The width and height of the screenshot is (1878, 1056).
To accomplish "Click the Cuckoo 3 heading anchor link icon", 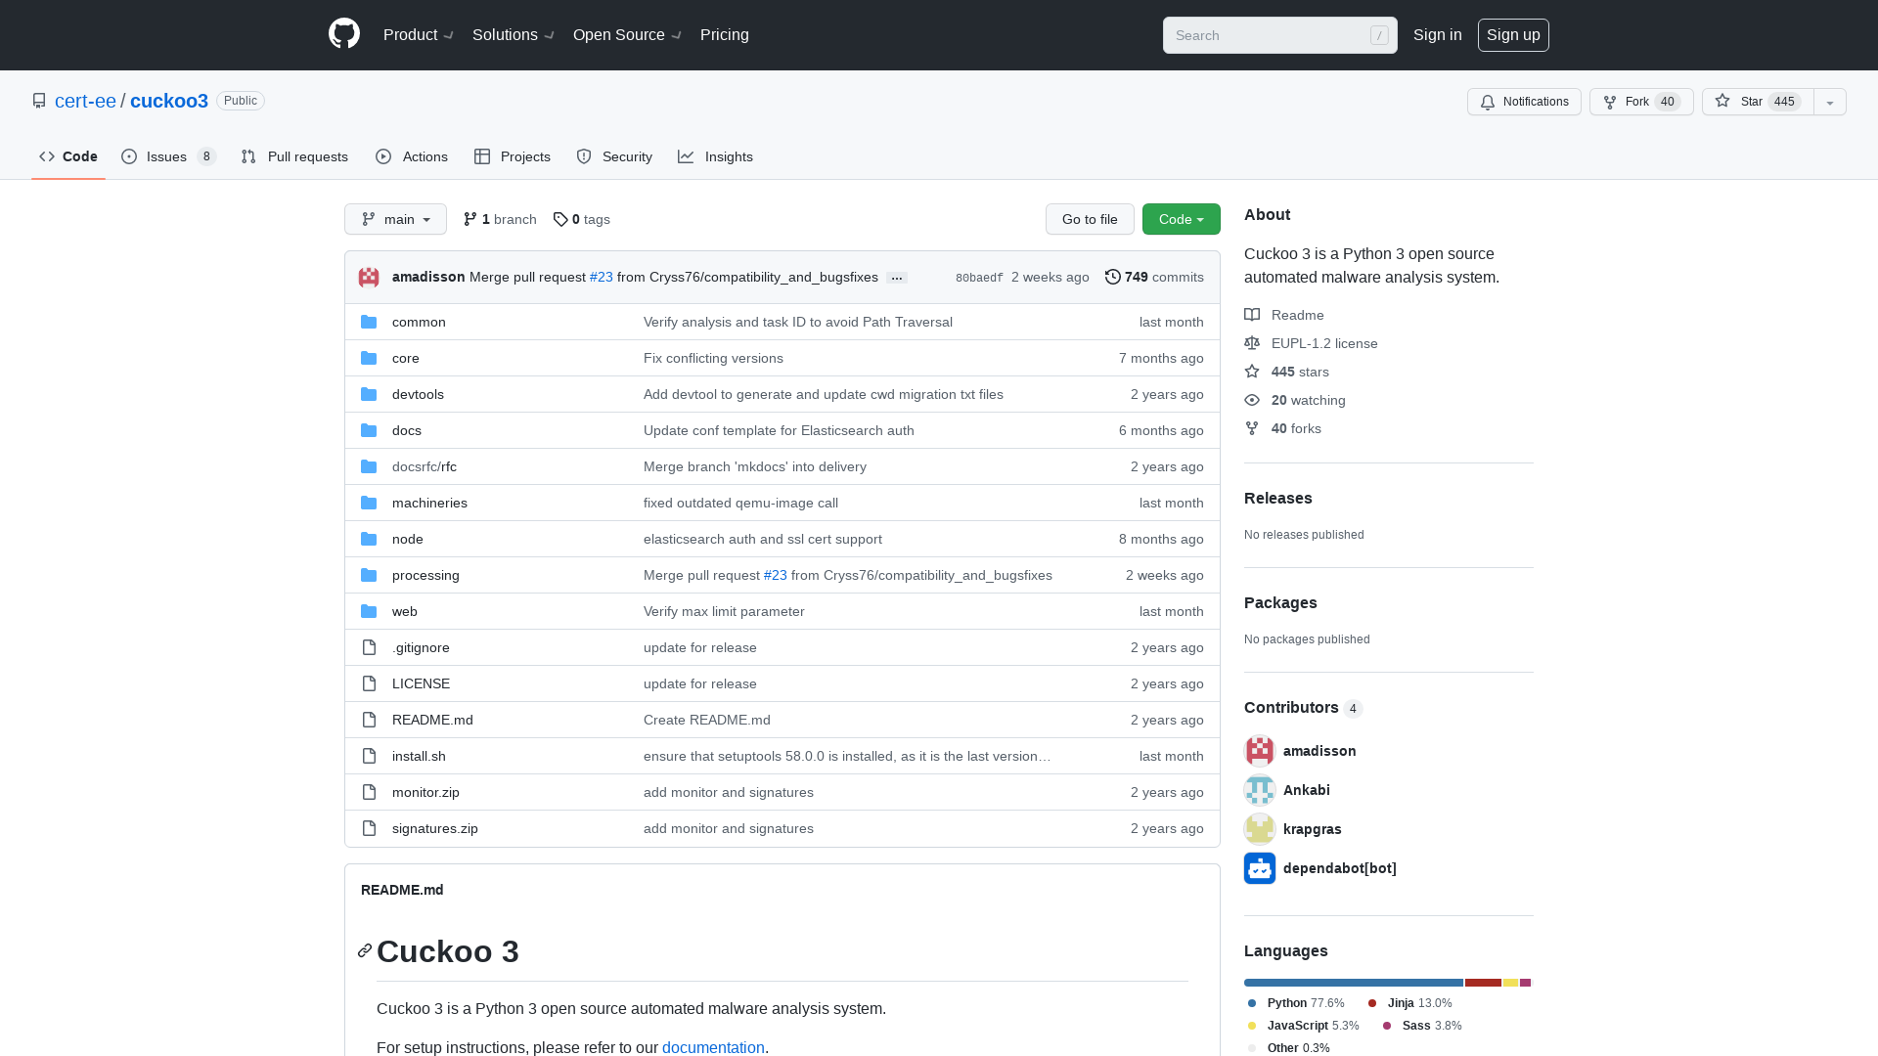I will point(365,950).
